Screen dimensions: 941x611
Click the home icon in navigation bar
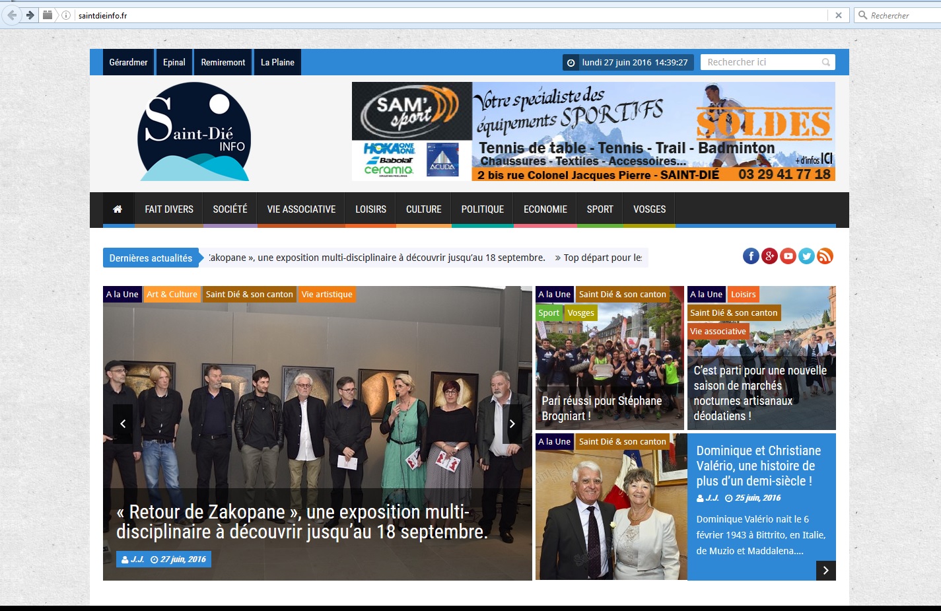click(x=118, y=209)
